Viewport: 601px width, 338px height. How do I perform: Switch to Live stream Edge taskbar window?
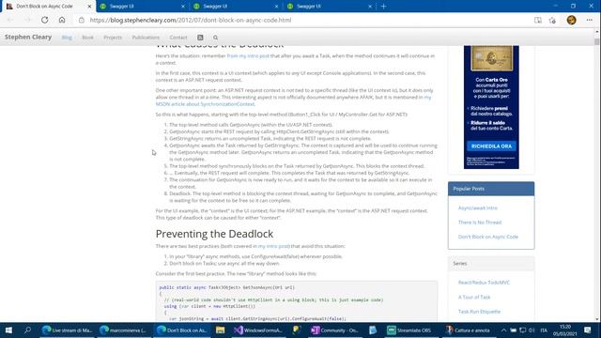67,330
